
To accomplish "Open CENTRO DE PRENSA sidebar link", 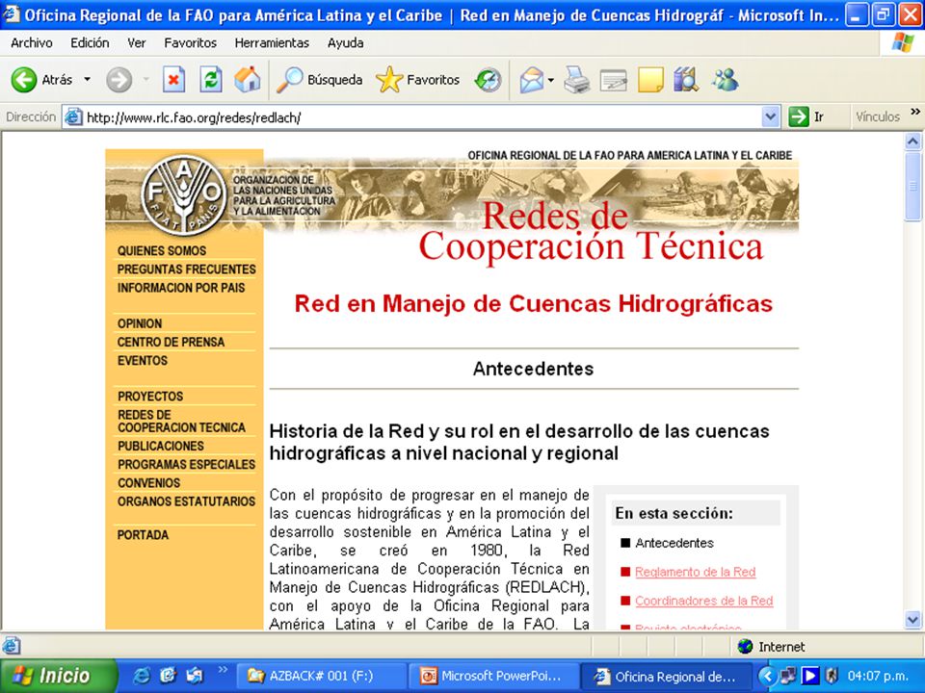I will (x=171, y=342).
